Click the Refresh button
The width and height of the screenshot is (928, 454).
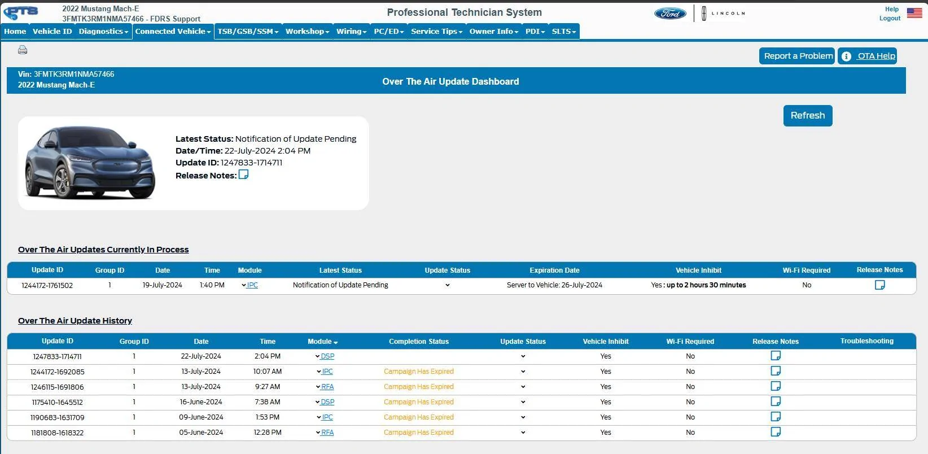[x=808, y=116]
